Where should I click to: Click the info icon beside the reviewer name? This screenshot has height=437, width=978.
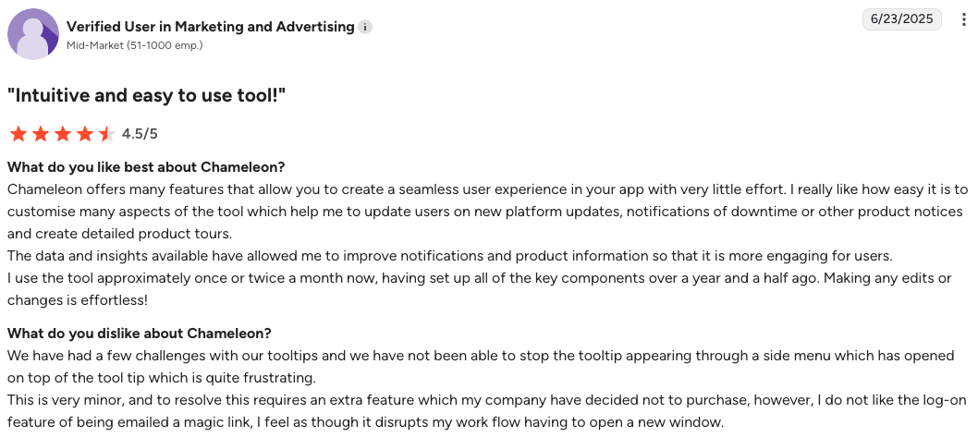366,27
